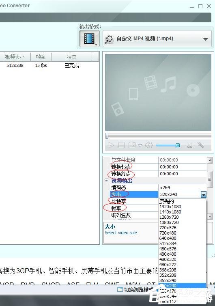Choose 480x320 in size list
The height and width of the screenshot is (306, 215).
point(183,259)
